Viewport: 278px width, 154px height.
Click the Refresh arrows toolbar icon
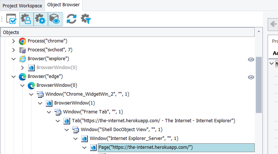71,19
